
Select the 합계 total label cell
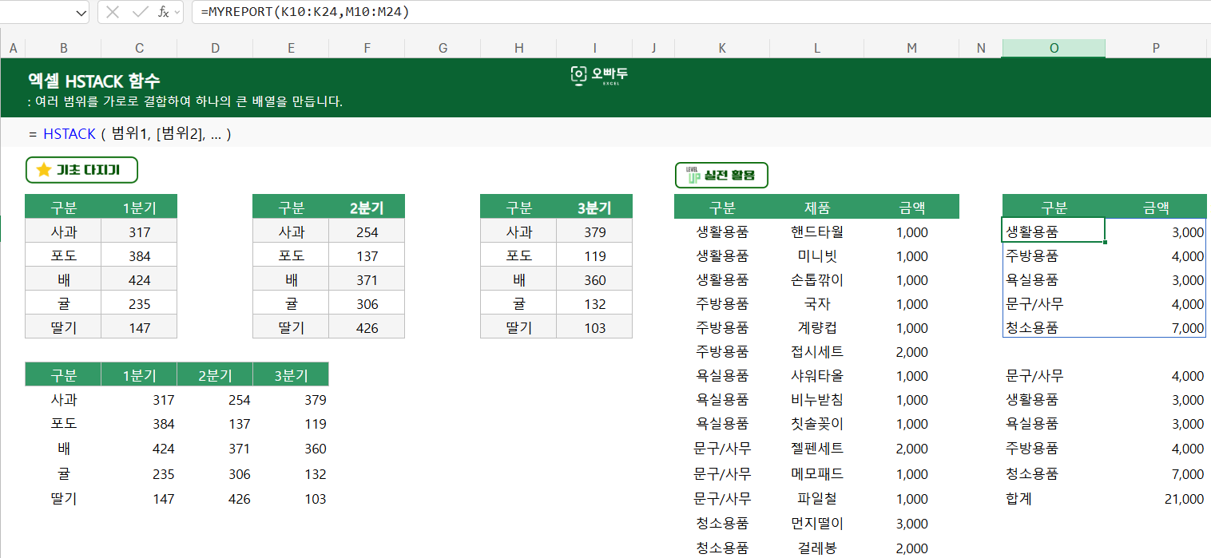coord(1054,499)
